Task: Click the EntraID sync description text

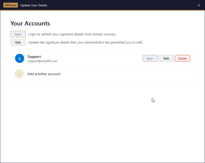Action: pyautogui.click(x=72, y=34)
